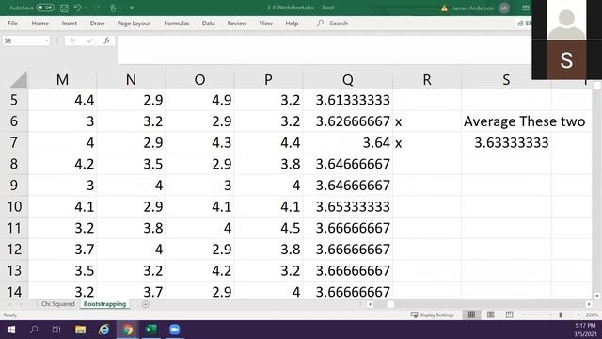Open the Help ribbon tab
The height and width of the screenshot is (339, 602).
click(292, 24)
